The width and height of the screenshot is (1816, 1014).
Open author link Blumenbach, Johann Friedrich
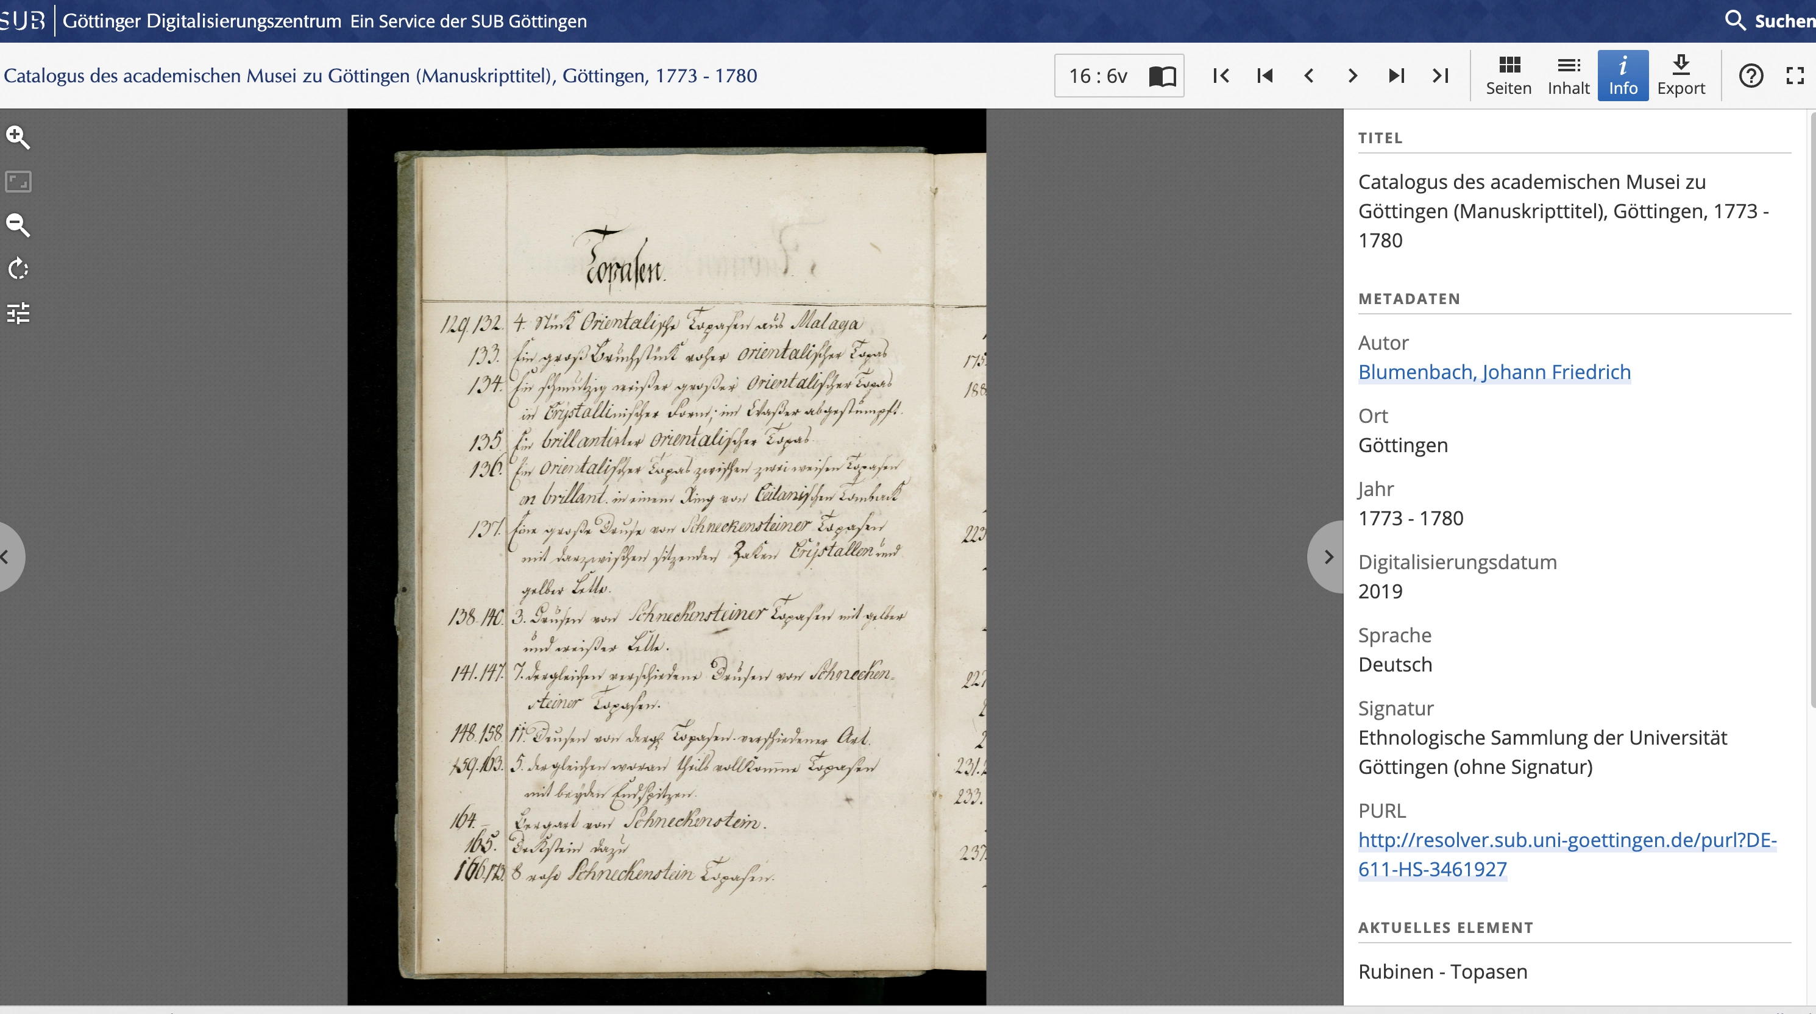[x=1494, y=372]
